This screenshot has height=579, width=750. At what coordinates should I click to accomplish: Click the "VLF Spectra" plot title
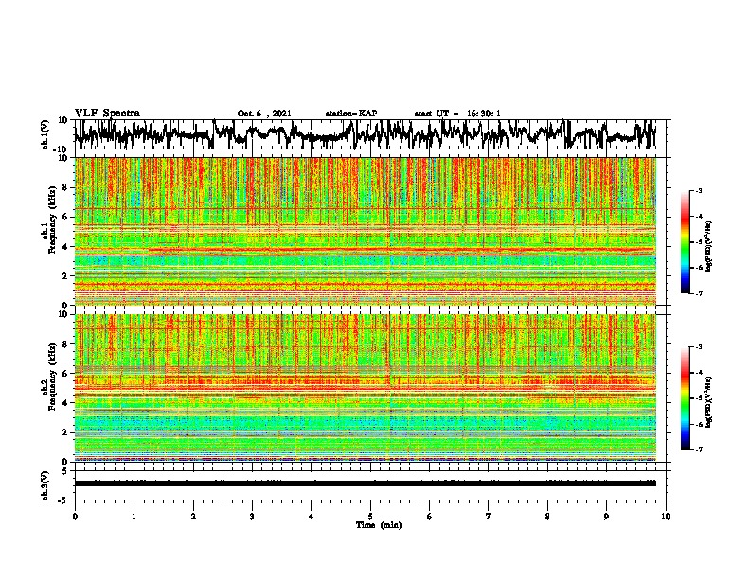(x=107, y=113)
